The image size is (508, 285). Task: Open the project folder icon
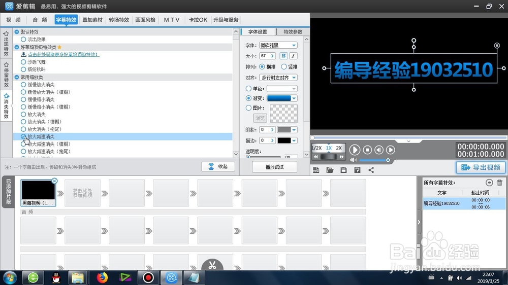tap(330, 170)
